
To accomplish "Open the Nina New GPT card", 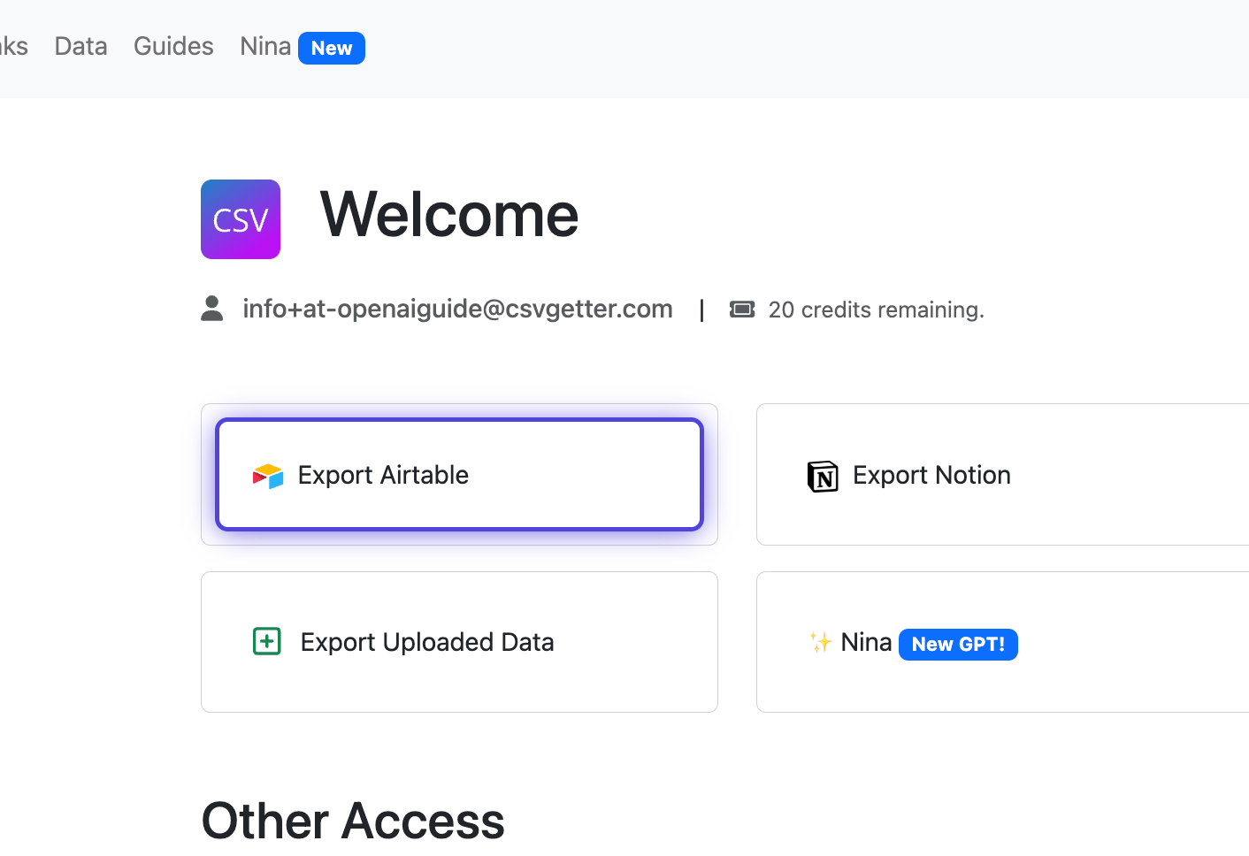I will [1003, 642].
